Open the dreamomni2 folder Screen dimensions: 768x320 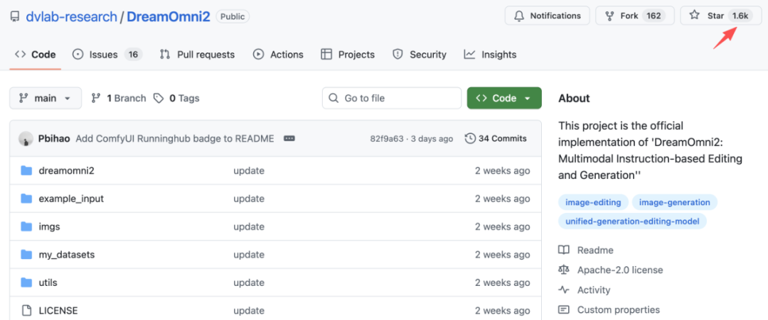pyautogui.click(x=66, y=170)
